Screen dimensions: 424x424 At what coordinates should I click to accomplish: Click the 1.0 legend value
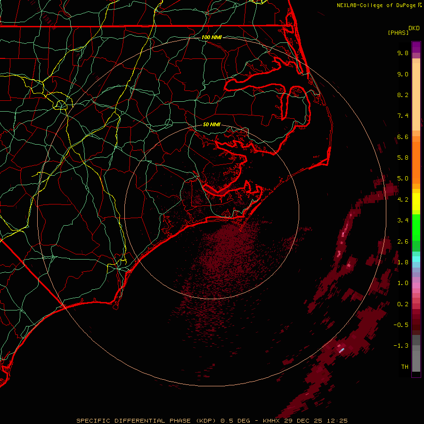click(403, 283)
